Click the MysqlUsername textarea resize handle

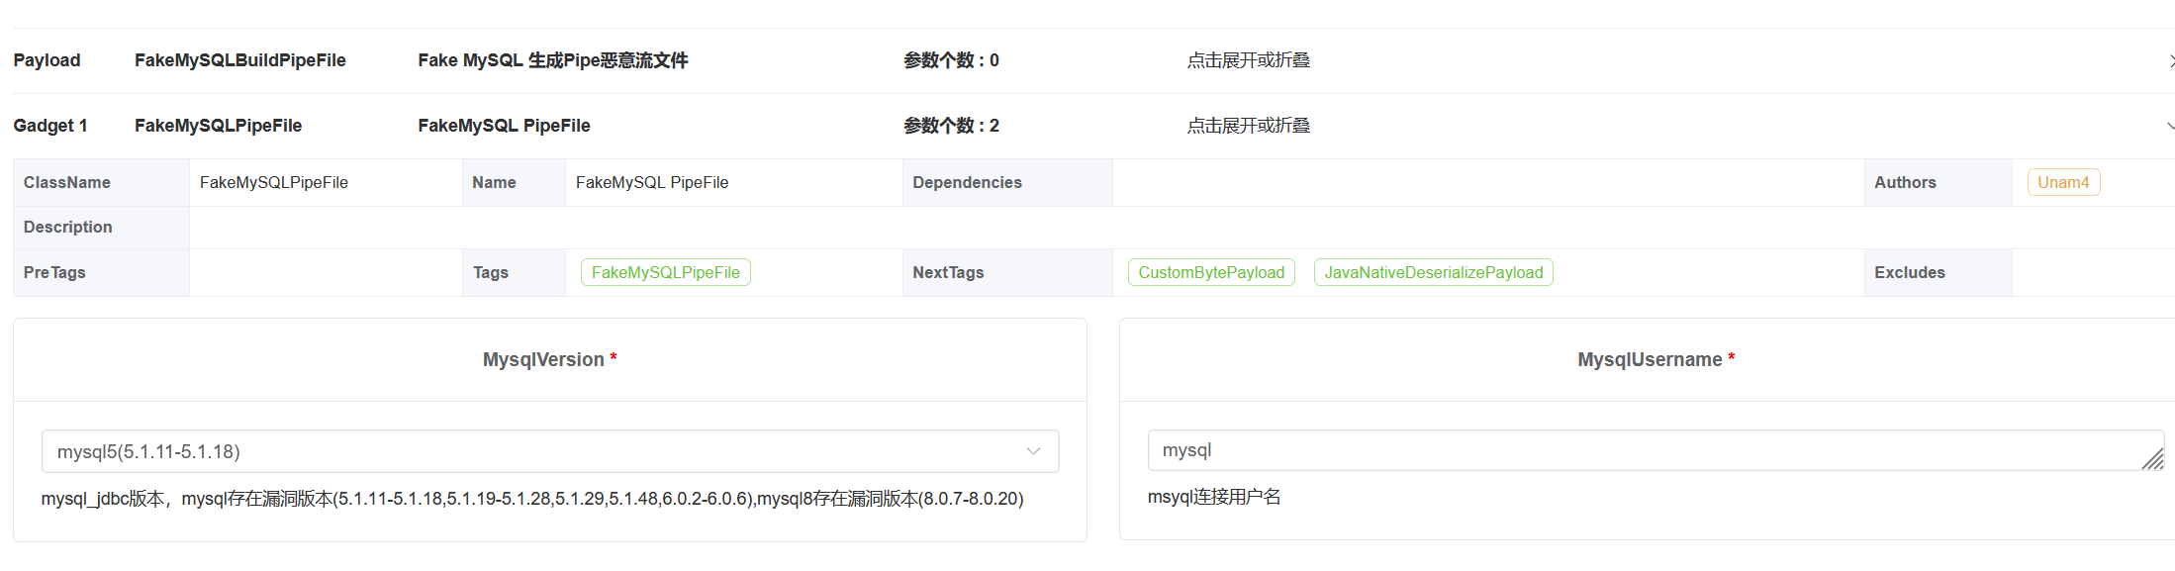2152,459
